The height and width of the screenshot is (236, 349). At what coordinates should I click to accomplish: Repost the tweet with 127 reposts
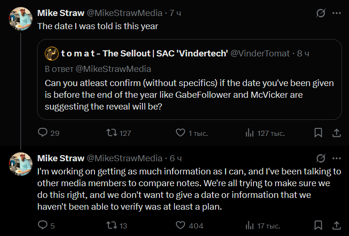[112, 133]
